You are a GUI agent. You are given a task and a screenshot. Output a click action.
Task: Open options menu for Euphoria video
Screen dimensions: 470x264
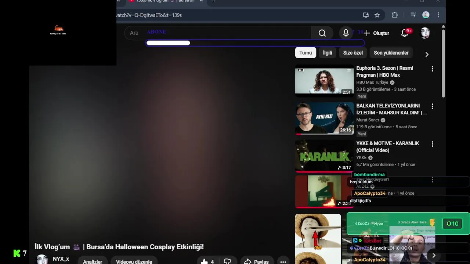pyautogui.click(x=432, y=69)
